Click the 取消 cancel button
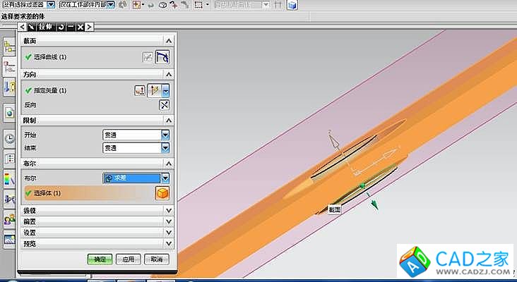This screenshot has height=282, width=517. pos(156,259)
